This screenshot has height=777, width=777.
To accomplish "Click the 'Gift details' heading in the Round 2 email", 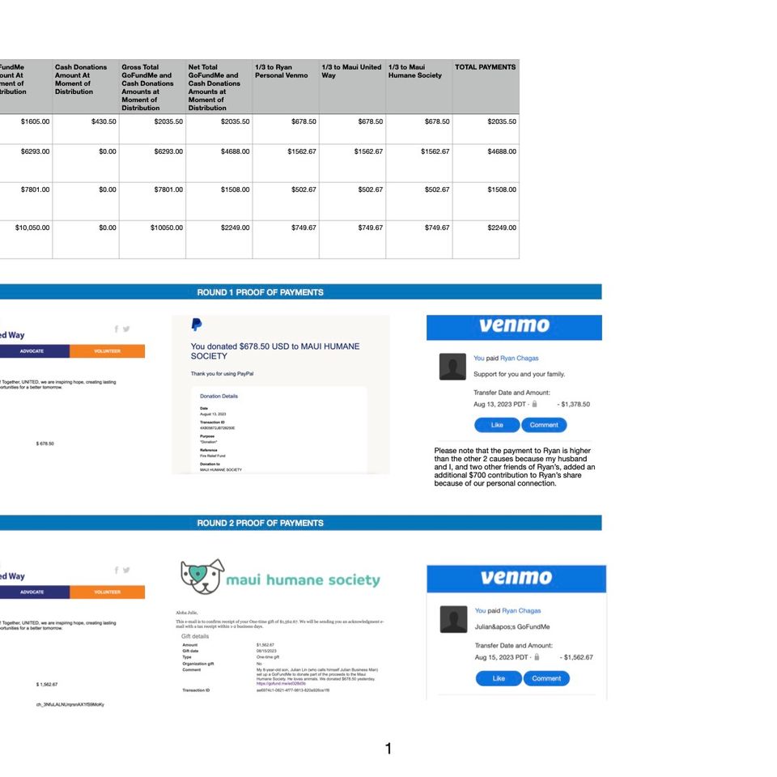I will (195, 636).
